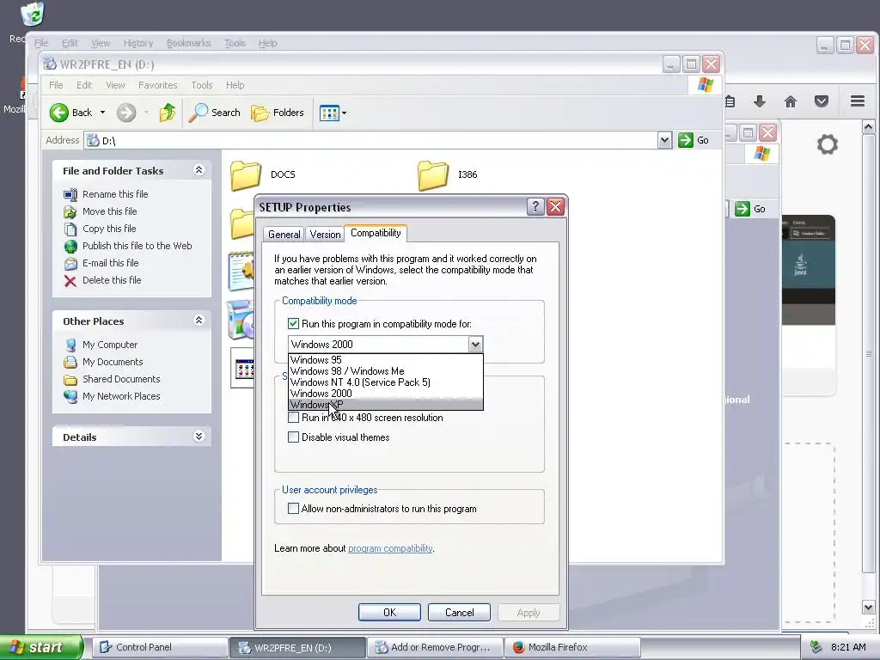This screenshot has height=660, width=880.
Task: Click the system tray network icon
Action: [816, 647]
